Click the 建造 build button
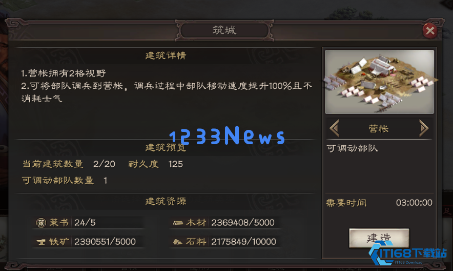Viewport: 453px width, 271px height. 379,238
